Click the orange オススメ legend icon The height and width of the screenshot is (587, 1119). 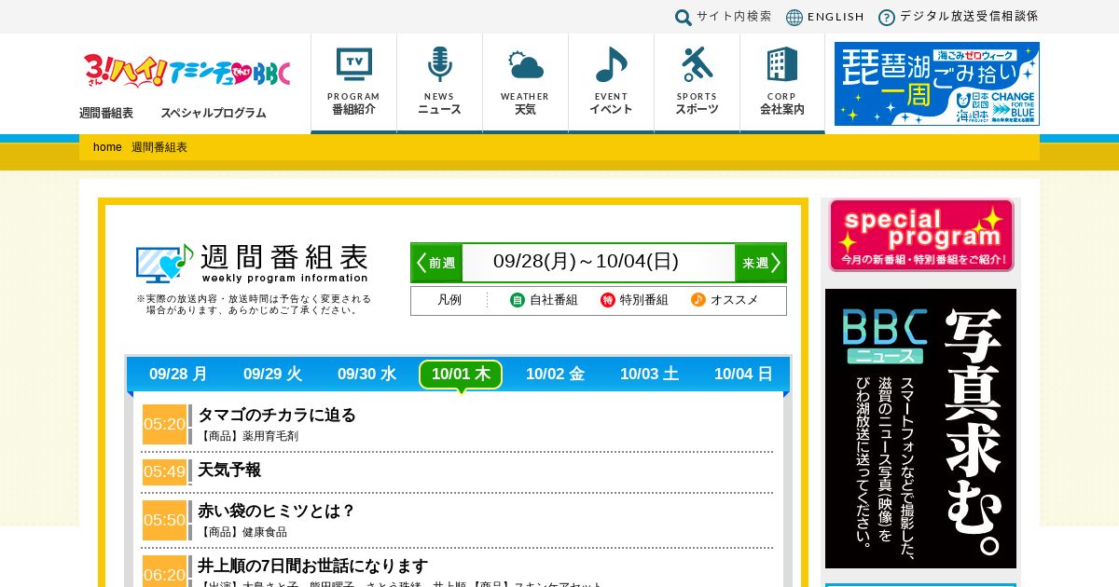click(698, 300)
